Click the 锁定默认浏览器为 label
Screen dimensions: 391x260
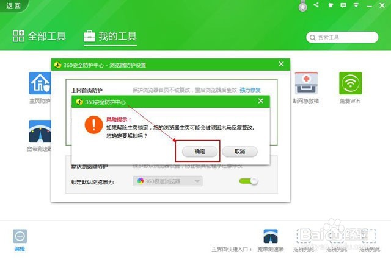(93, 182)
